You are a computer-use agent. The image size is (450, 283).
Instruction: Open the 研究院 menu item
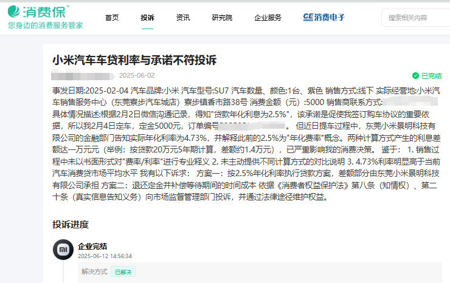pos(222,18)
